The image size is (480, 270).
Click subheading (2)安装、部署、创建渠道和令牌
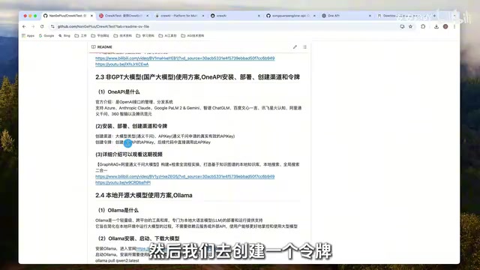coord(131,126)
